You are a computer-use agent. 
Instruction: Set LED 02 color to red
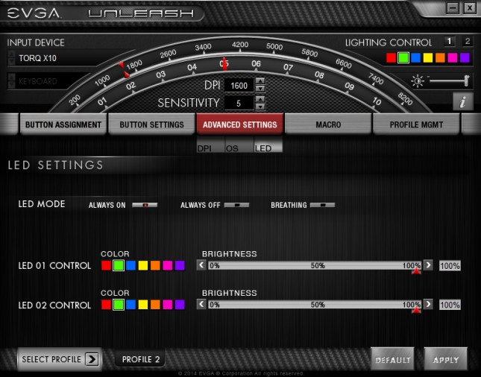(x=106, y=305)
